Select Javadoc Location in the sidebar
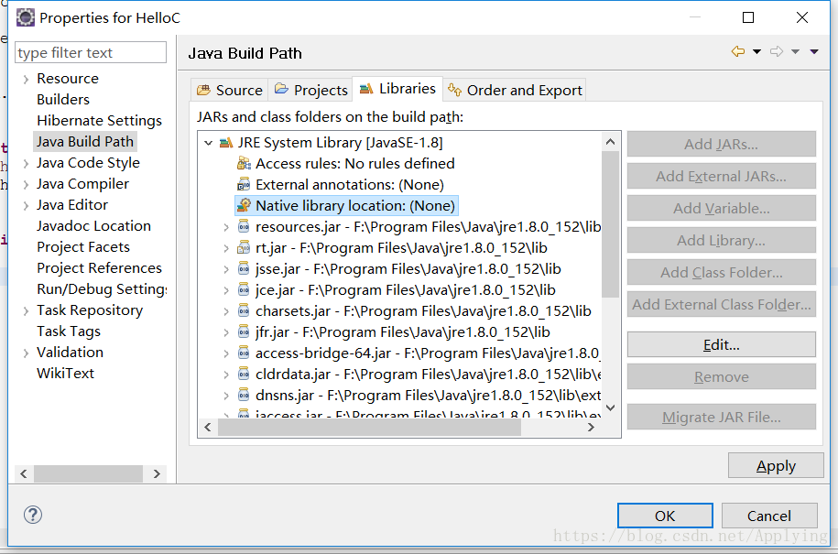This screenshot has height=554, width=838. pyautogui.click(x=93, y=226)
